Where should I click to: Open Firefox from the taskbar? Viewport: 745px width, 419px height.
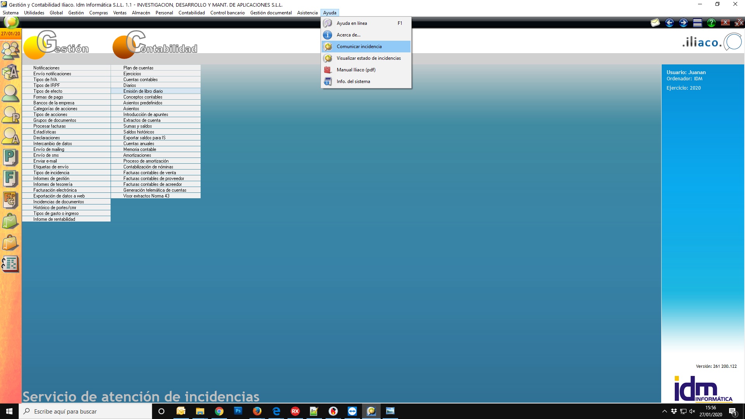click(257, 411)
